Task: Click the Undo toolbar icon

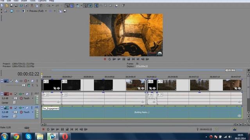Action: click(x=48, y=5)
